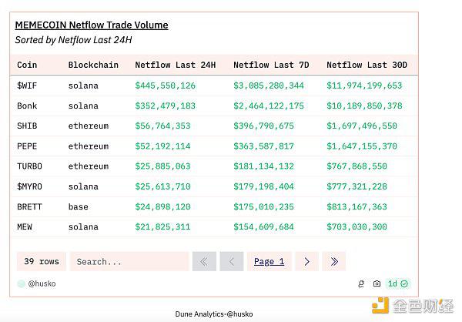Screen dimensions: 462x322
Task: Click the $181,134,132 7D value
Action: click(263, 166)
